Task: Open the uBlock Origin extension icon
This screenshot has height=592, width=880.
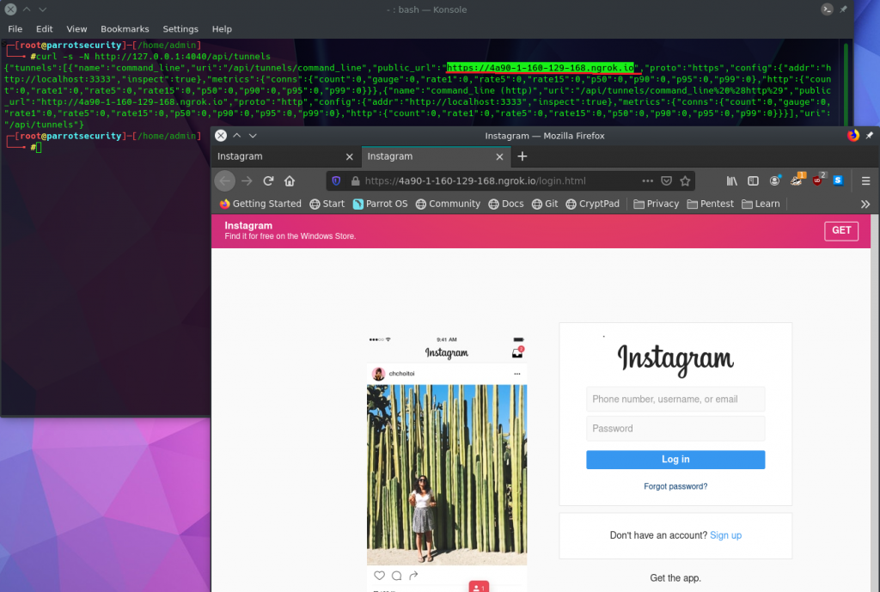Action: coord(818,180)
